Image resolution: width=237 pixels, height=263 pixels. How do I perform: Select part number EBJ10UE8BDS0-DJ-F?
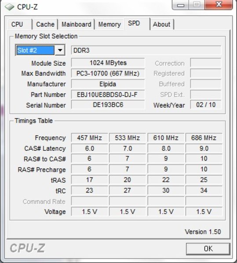coord(108,94)
